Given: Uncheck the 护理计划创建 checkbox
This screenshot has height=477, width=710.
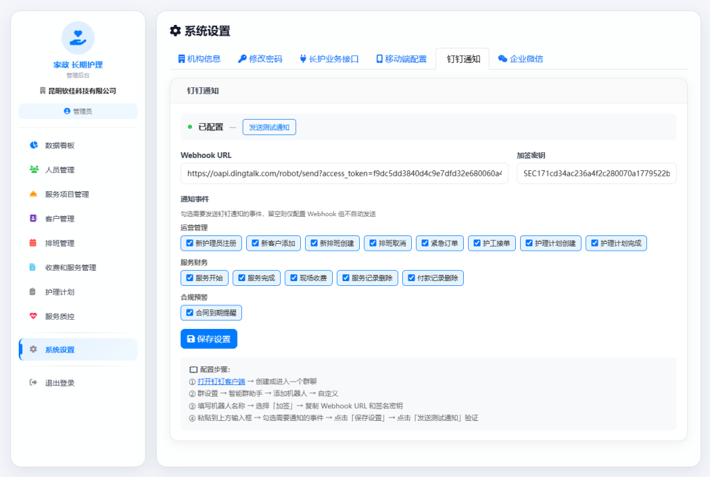Looking at the screenshot, I should click(529, 243).
